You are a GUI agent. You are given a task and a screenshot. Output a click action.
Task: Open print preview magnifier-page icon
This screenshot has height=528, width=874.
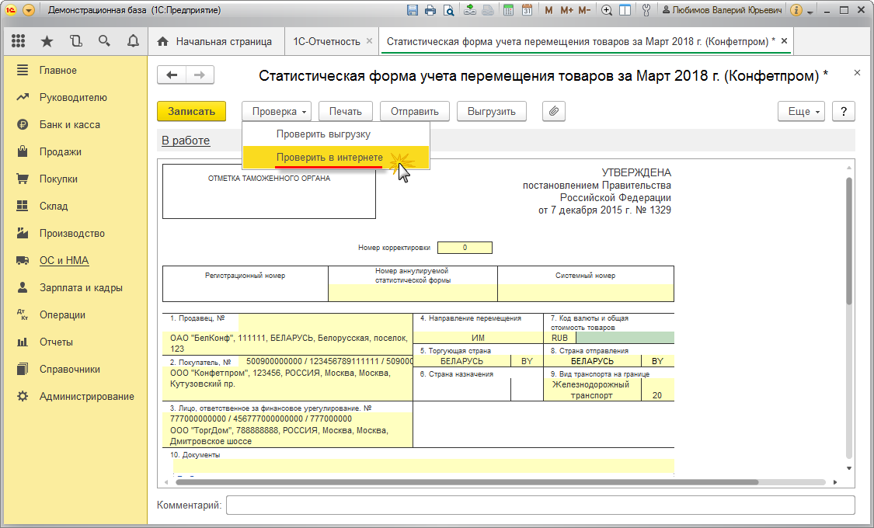coord(448,10)
